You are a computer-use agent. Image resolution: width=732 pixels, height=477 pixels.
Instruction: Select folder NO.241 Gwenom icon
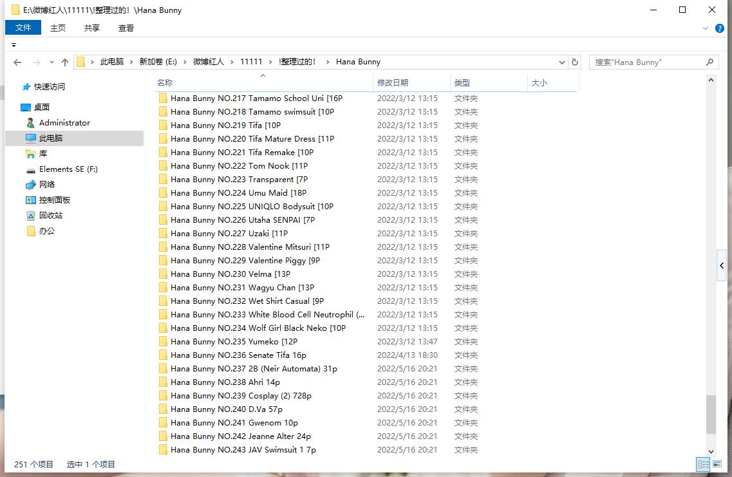[163, 423]
